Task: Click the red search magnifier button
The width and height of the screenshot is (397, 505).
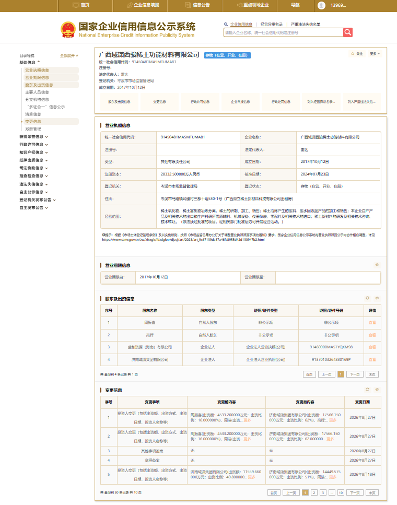Action: click(x=348, y=32)
